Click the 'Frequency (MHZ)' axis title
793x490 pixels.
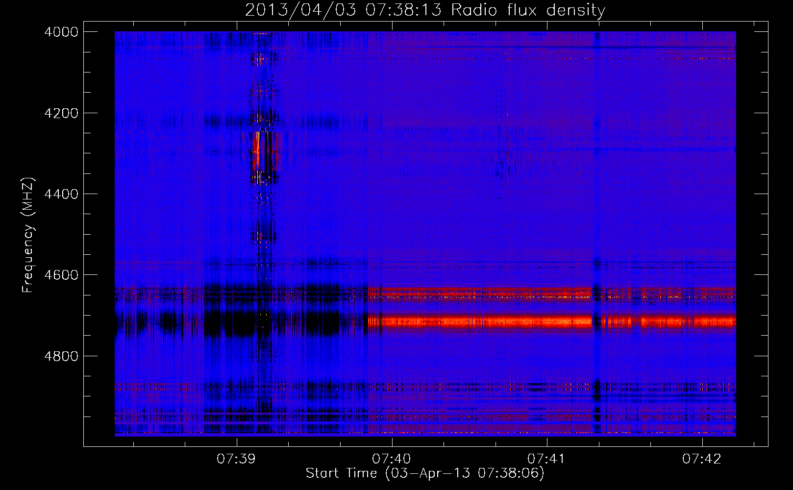coord(28,235)
